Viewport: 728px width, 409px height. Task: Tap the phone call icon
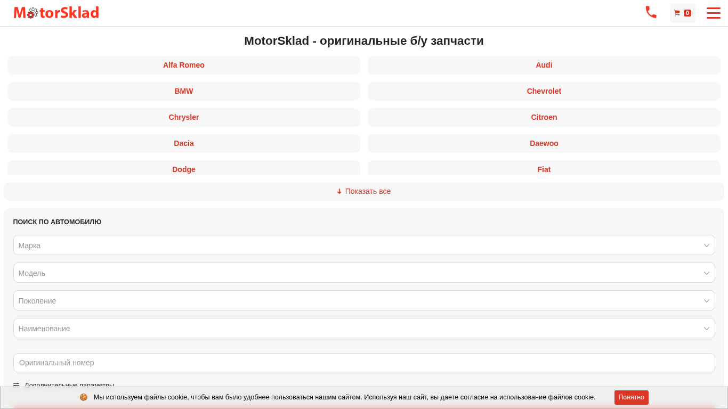click(x=651, y=12)
